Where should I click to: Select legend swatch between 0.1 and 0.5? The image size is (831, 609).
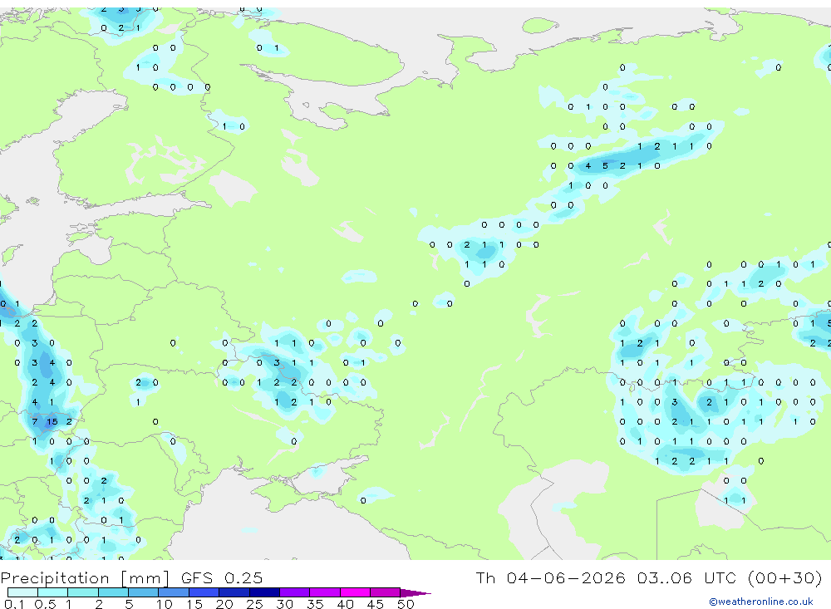coord(22,592)
